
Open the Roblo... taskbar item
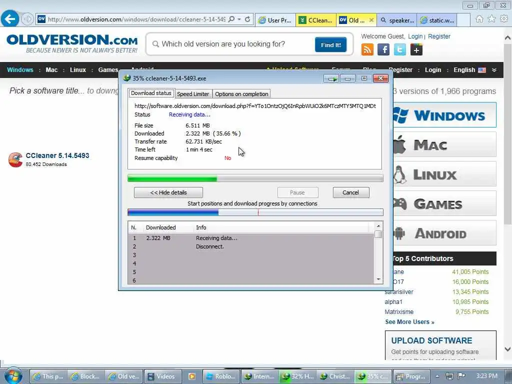pos(221,376)
